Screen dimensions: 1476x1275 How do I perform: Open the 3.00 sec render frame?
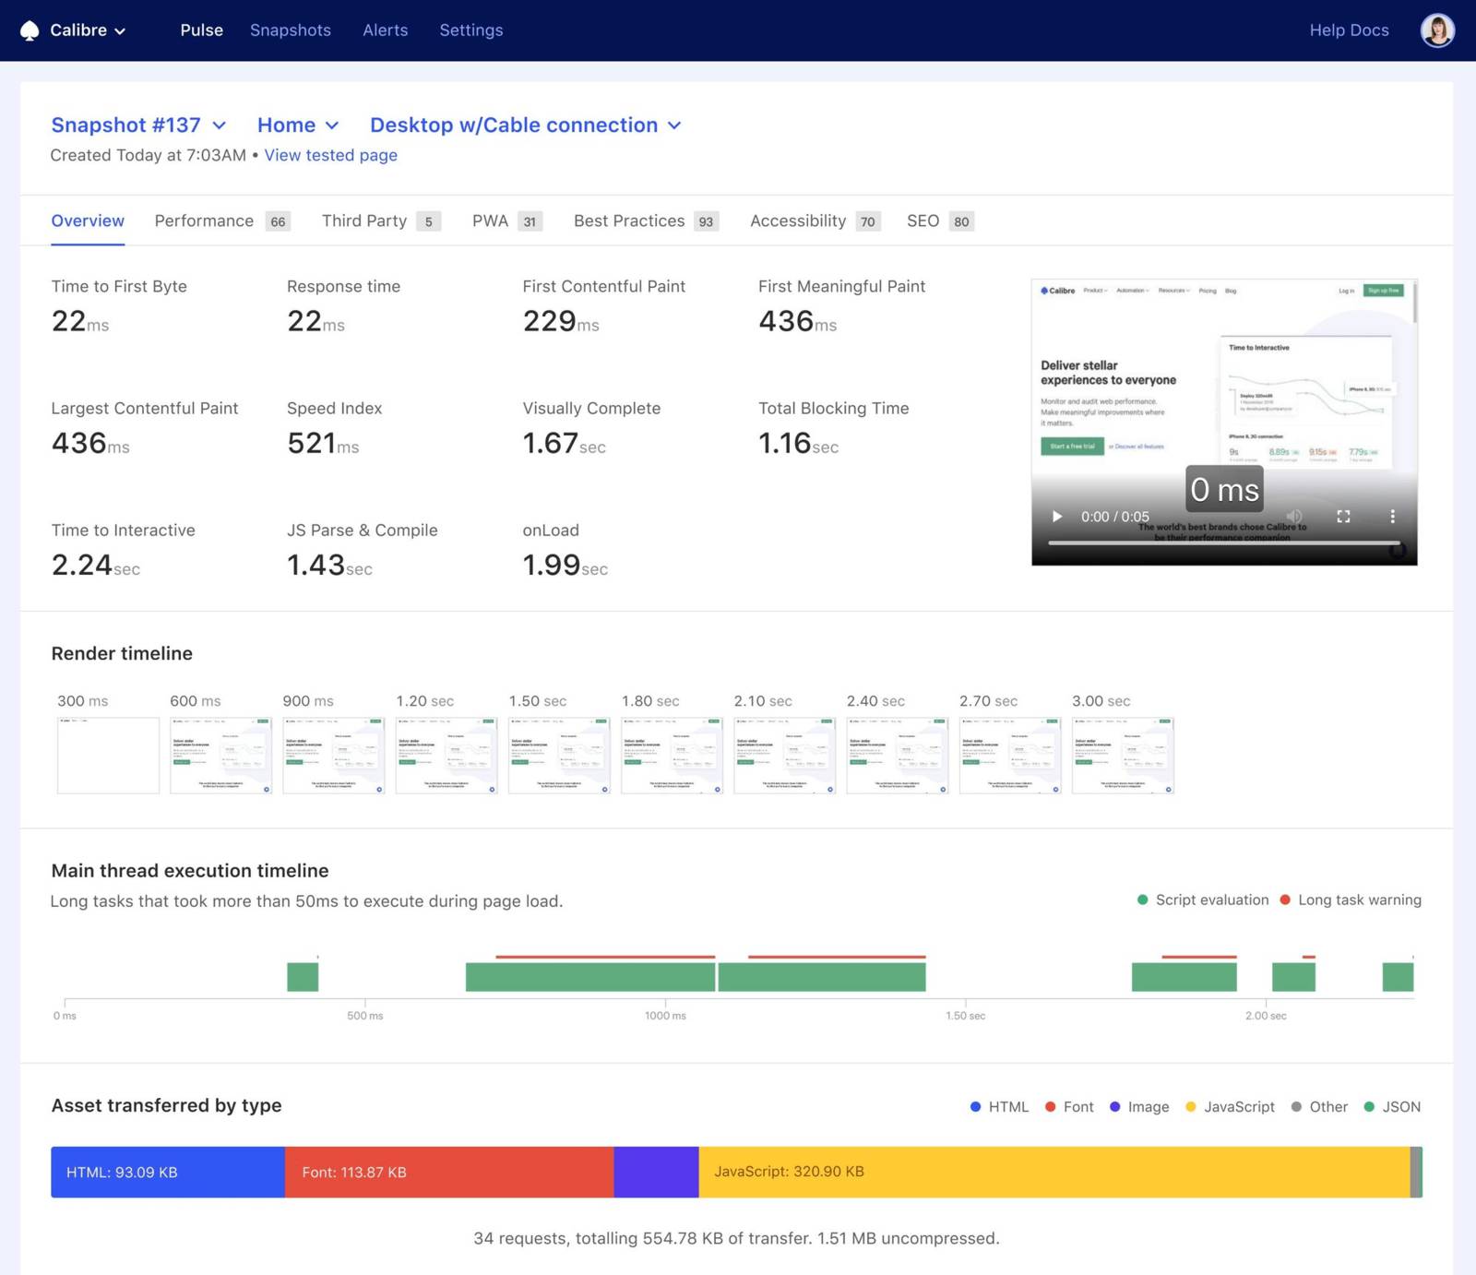[1123, 756]
